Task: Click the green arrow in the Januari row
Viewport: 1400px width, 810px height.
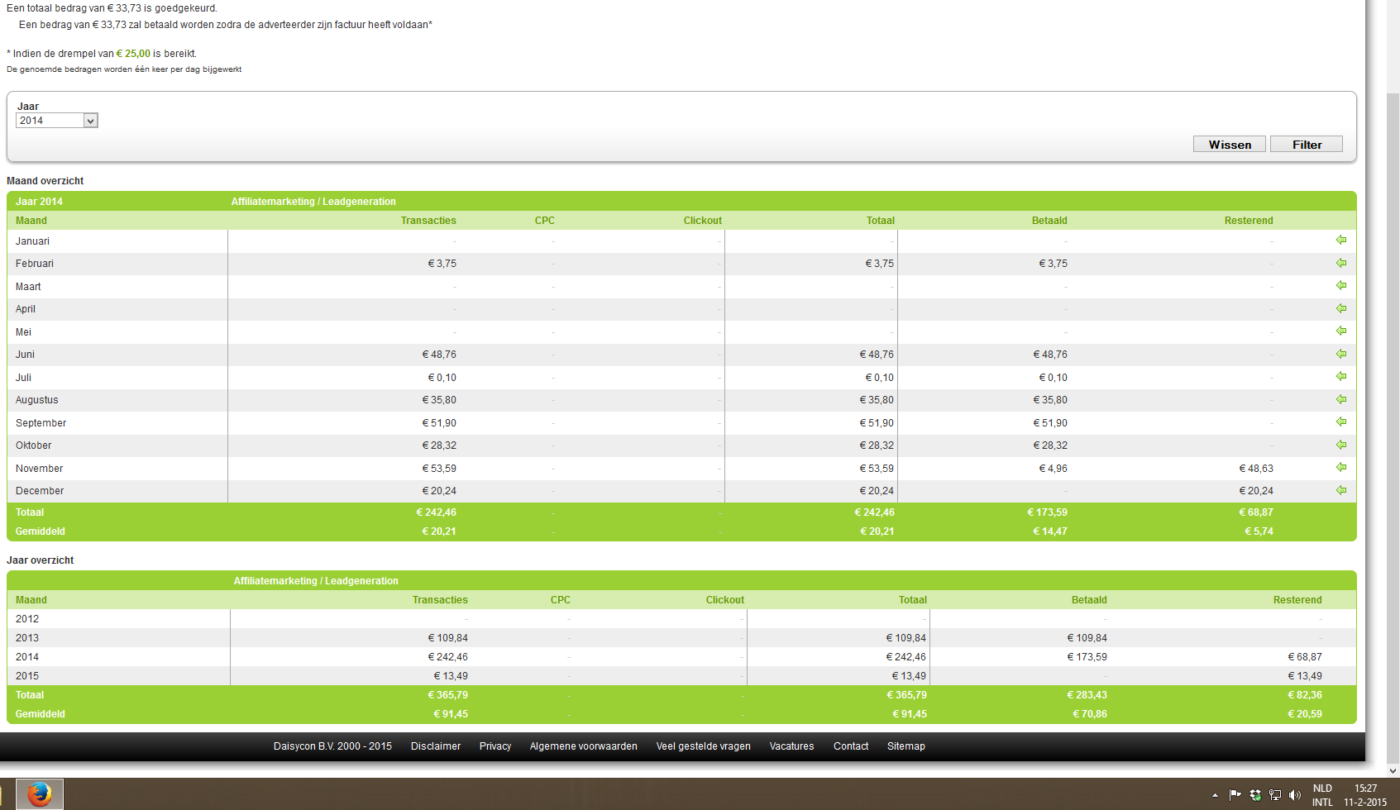Action: tap(1341, 240)
